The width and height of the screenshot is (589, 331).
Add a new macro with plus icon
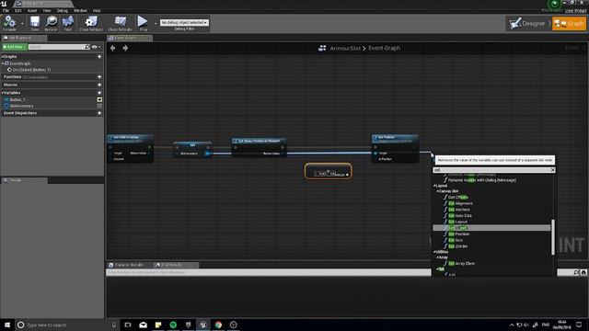99,85
